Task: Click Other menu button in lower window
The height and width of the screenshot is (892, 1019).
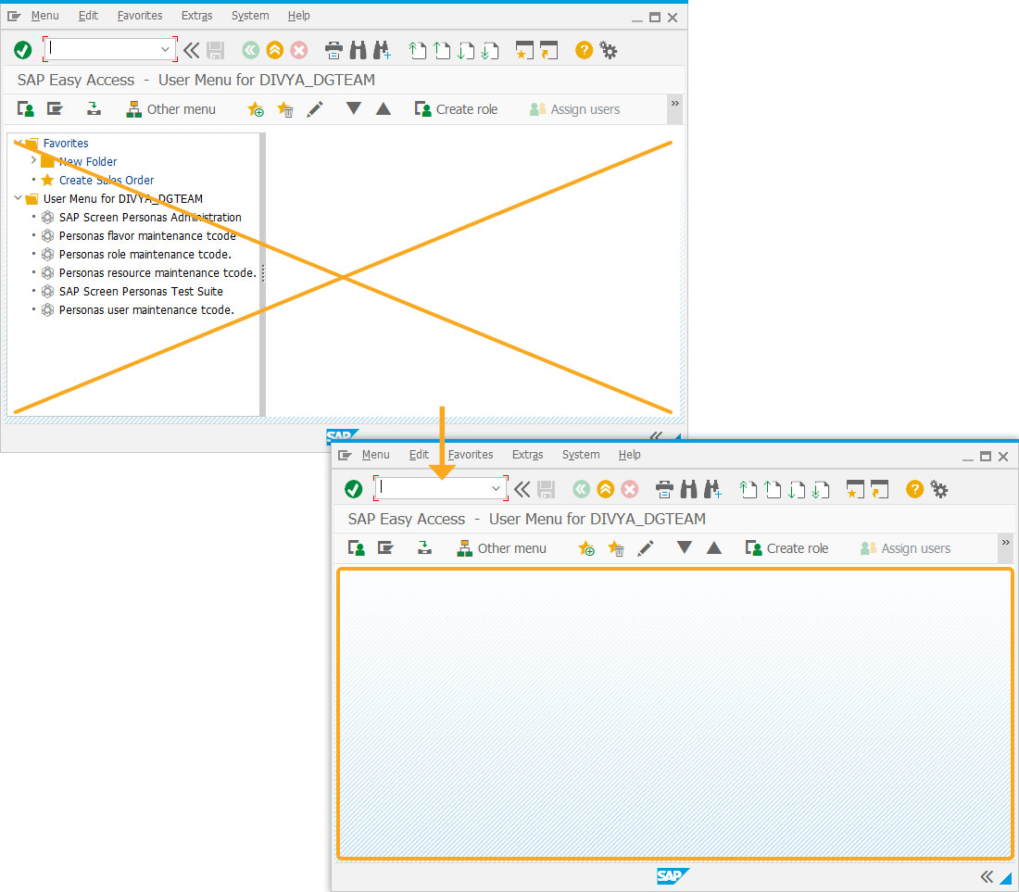Action: point(502,548)
